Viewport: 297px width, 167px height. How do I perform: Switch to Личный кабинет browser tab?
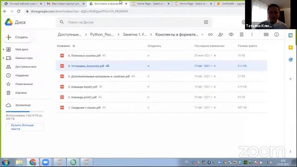[x=23, y=4]
